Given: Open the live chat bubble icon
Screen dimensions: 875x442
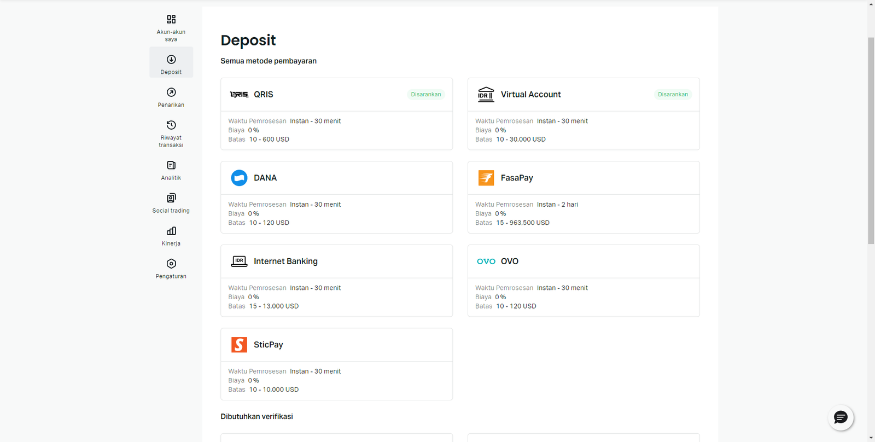Looking at the screenshot, I should (841, 418).
